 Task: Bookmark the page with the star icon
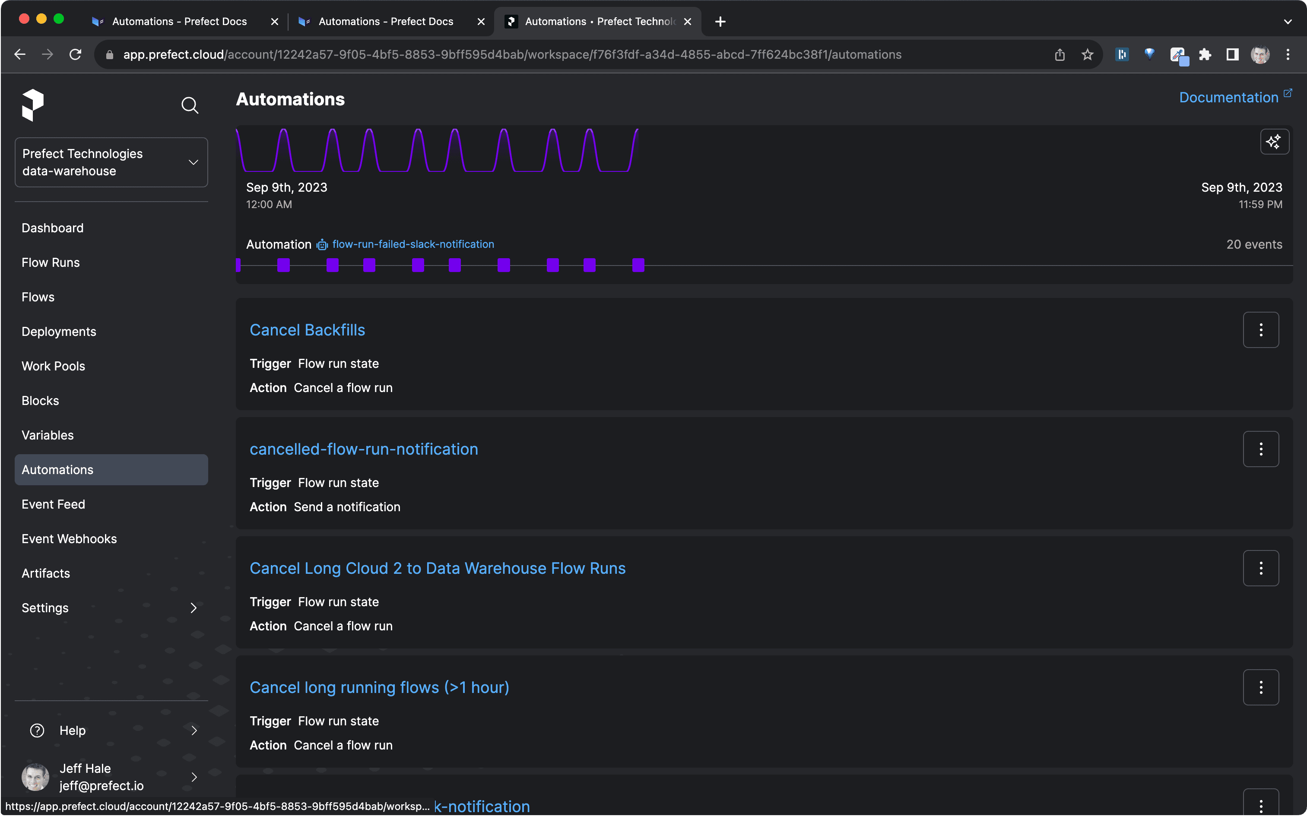tap(1087, 54)
